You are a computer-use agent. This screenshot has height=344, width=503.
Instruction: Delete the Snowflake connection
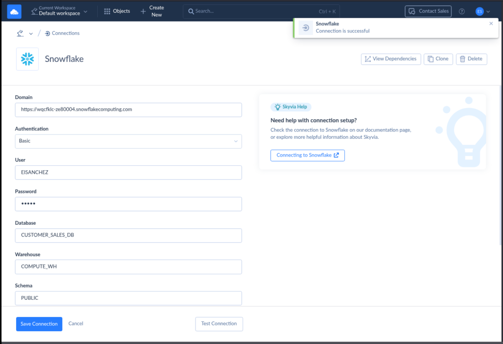click(x=471, y=59)
